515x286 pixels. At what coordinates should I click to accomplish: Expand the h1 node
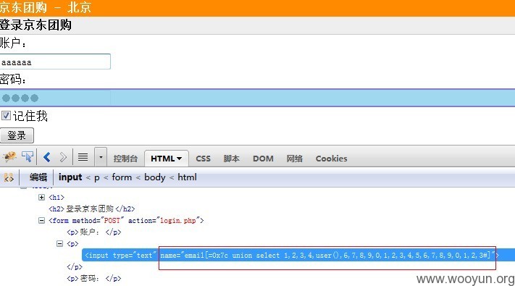[41, 198]
